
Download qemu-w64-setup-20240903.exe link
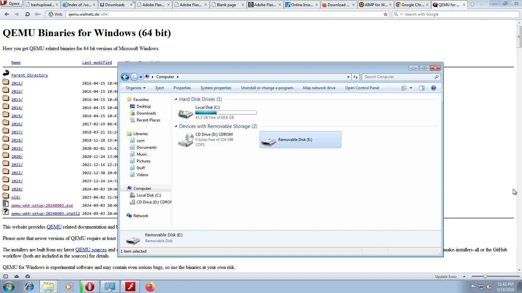coord(42,205)
